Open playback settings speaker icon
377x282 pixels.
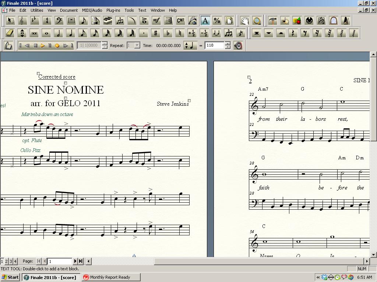pos(238,45)
